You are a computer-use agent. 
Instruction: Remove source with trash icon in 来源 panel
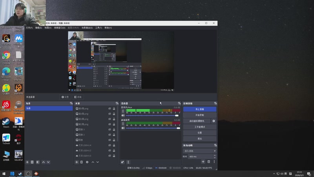coord(82,162)
